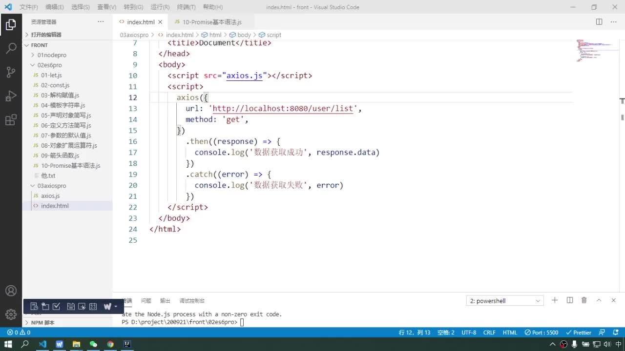The width and height of the screenshot is (625, 351).
Task: Create a new terminal with plus icon
Action: (x=555, y=300)
